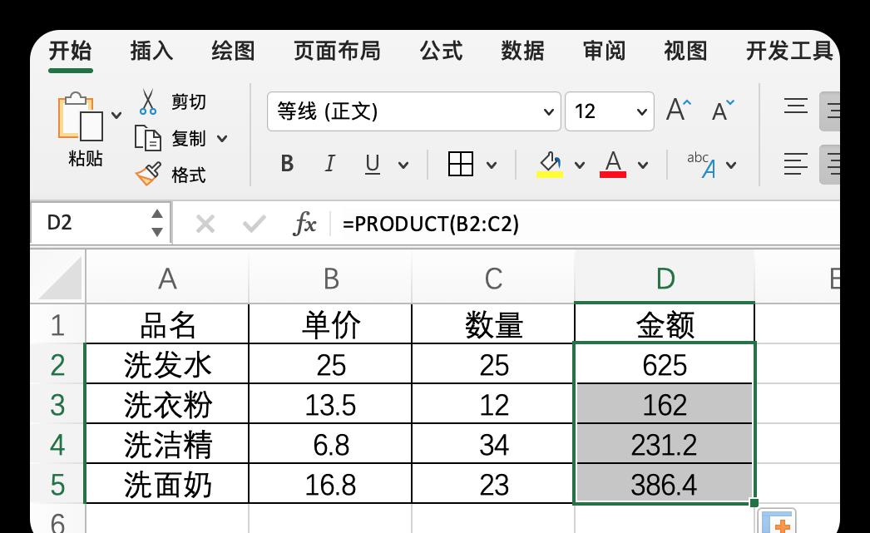Decrease font size with smaller A icon
Image resolution: width=870 pixels, height=533 pixels.
click(x=723, y=111)
